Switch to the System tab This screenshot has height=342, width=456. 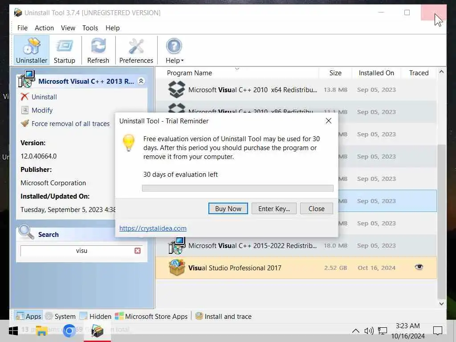click(60, 316)
